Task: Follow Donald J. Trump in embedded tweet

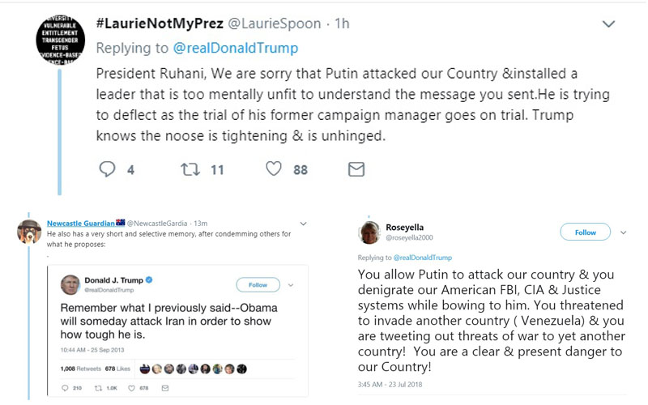Action: [258, 284]
